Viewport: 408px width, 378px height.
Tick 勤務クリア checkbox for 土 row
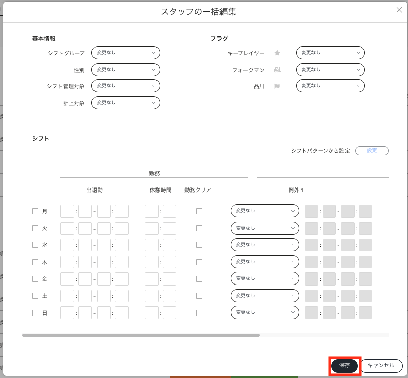pos(199,296)
